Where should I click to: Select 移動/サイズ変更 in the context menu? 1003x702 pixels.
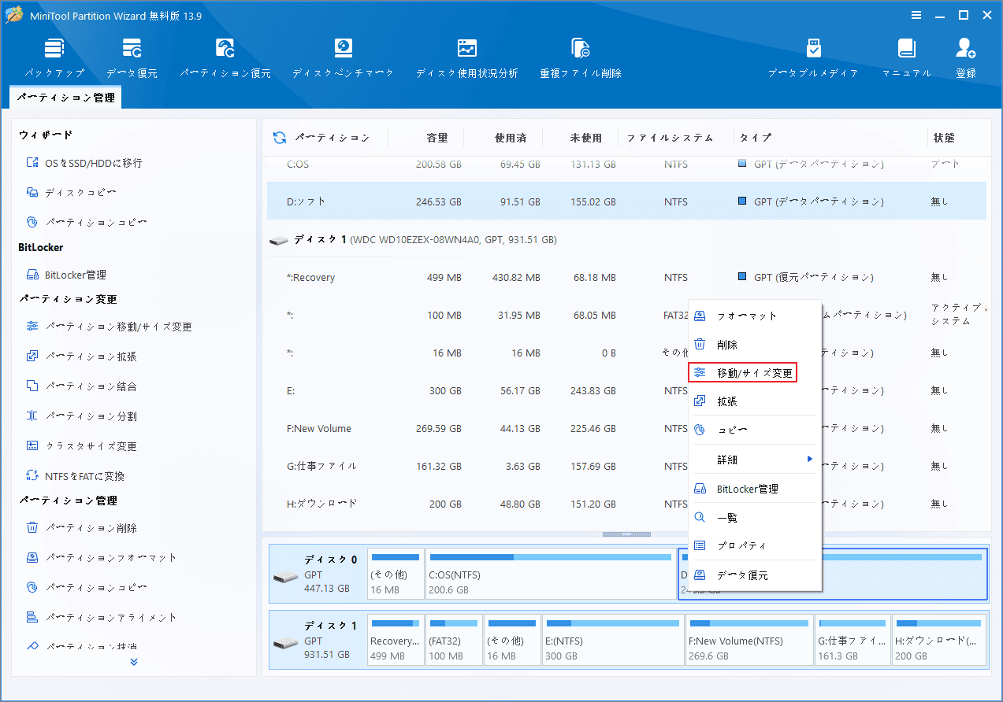click(755, 372)
